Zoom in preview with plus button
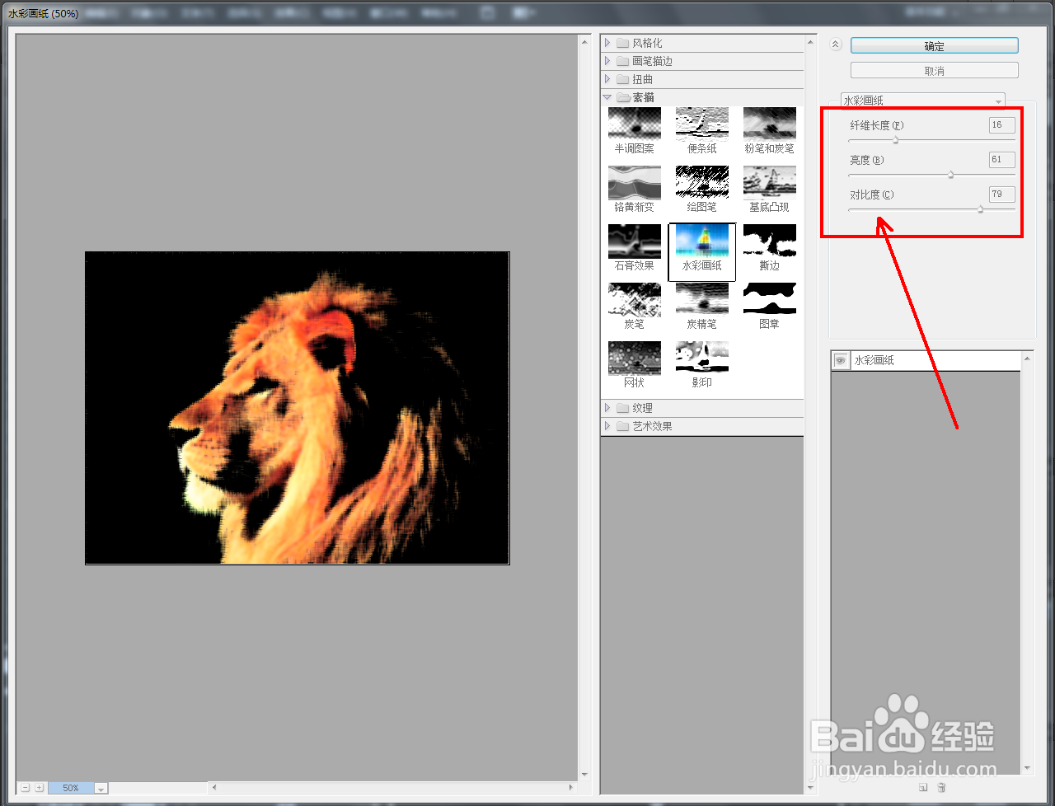This screenshot has width=1055, height=806. pos(39,788)
